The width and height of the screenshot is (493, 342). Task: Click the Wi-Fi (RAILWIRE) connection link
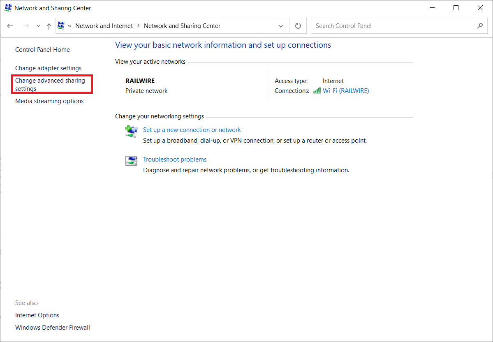tap(346, 91)
